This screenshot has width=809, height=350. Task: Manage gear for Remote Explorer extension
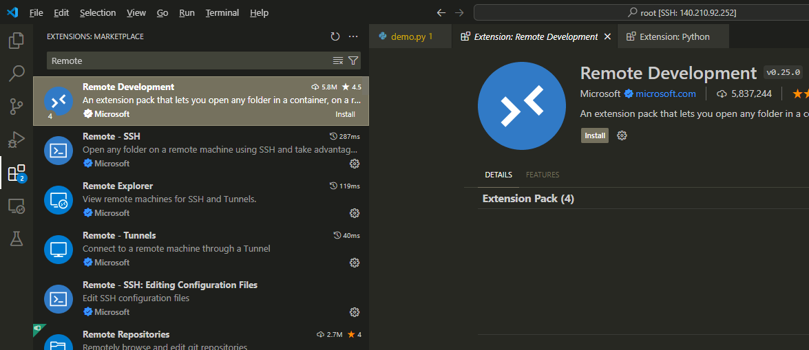355,213
